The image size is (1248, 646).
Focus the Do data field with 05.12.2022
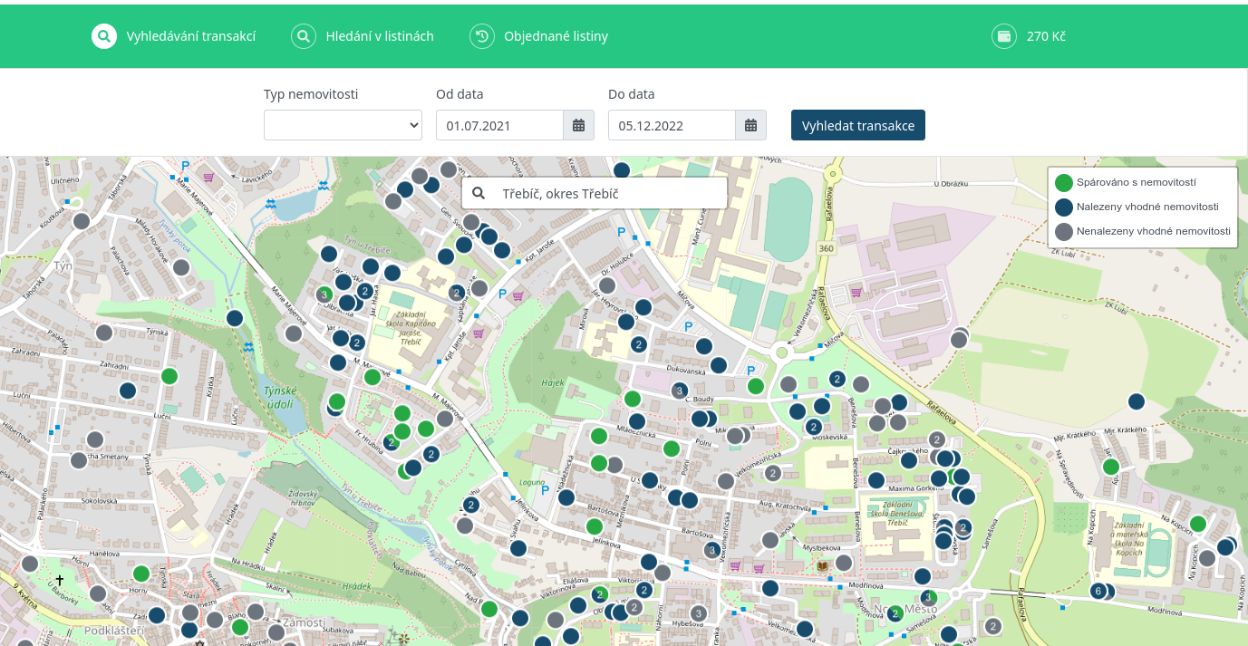[672, 125]
